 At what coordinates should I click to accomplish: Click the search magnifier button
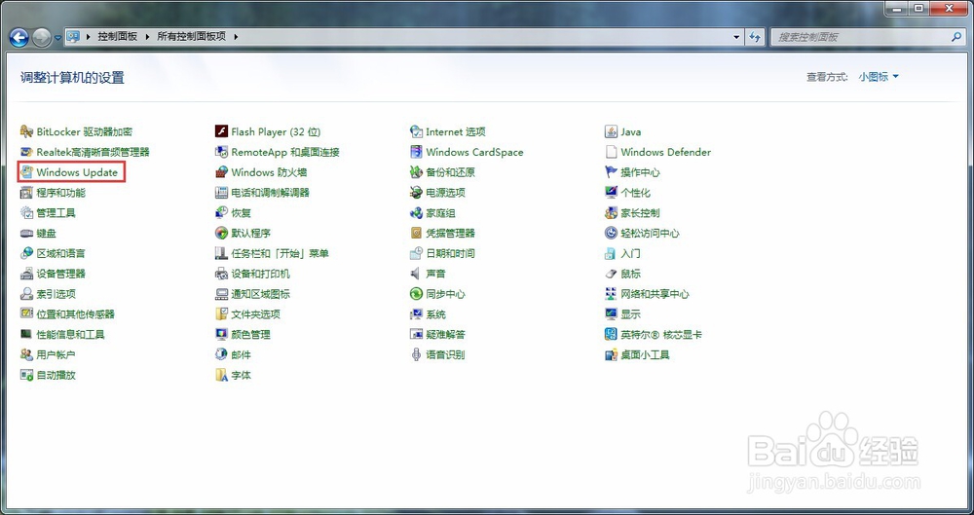click(x=956, y=37)
